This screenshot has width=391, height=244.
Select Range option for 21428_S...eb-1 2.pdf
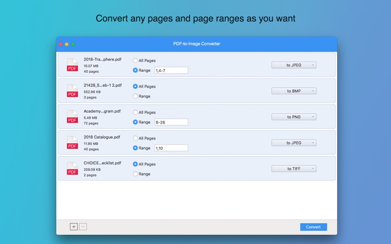click(x=135, y=96)
